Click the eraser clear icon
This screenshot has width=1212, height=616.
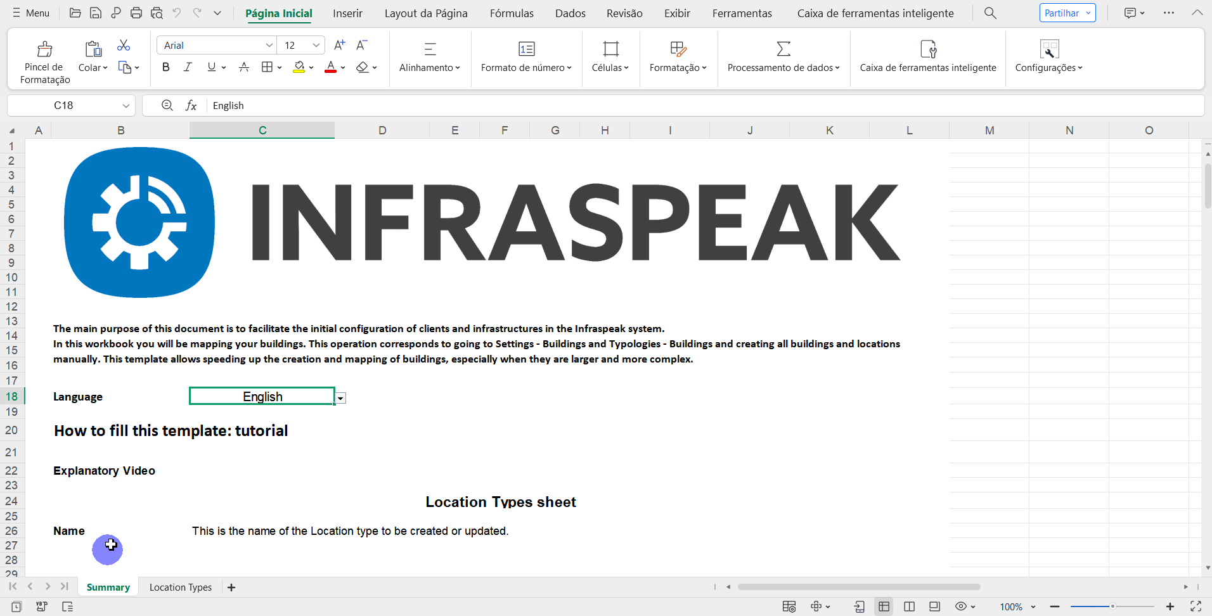coord(363,67)
